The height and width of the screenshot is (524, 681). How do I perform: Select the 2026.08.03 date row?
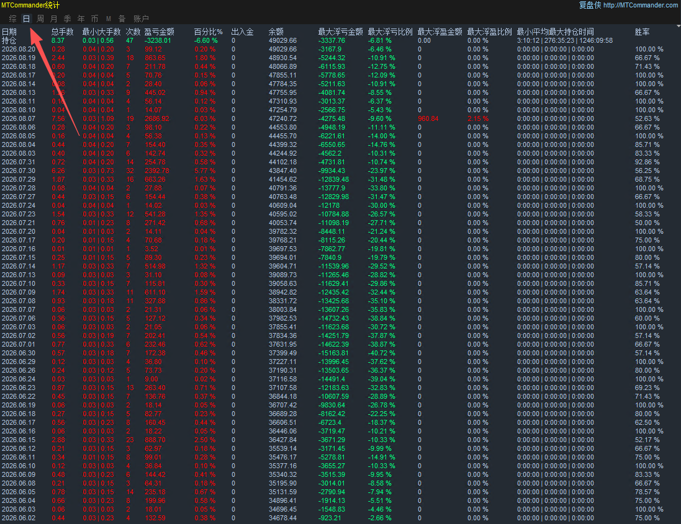tap(19, 153)
